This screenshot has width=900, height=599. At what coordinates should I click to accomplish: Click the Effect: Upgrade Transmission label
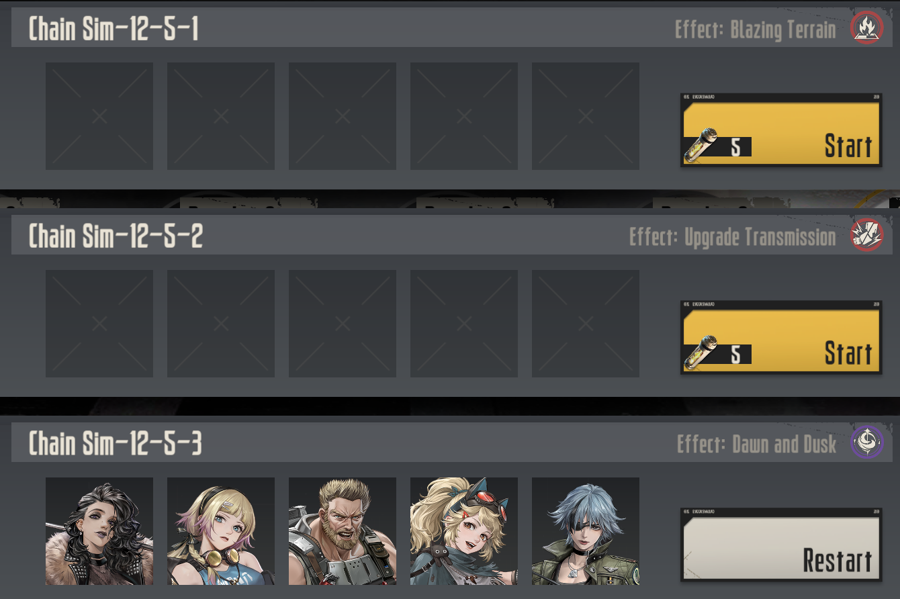pyautogui.click(x=733, y=236)
